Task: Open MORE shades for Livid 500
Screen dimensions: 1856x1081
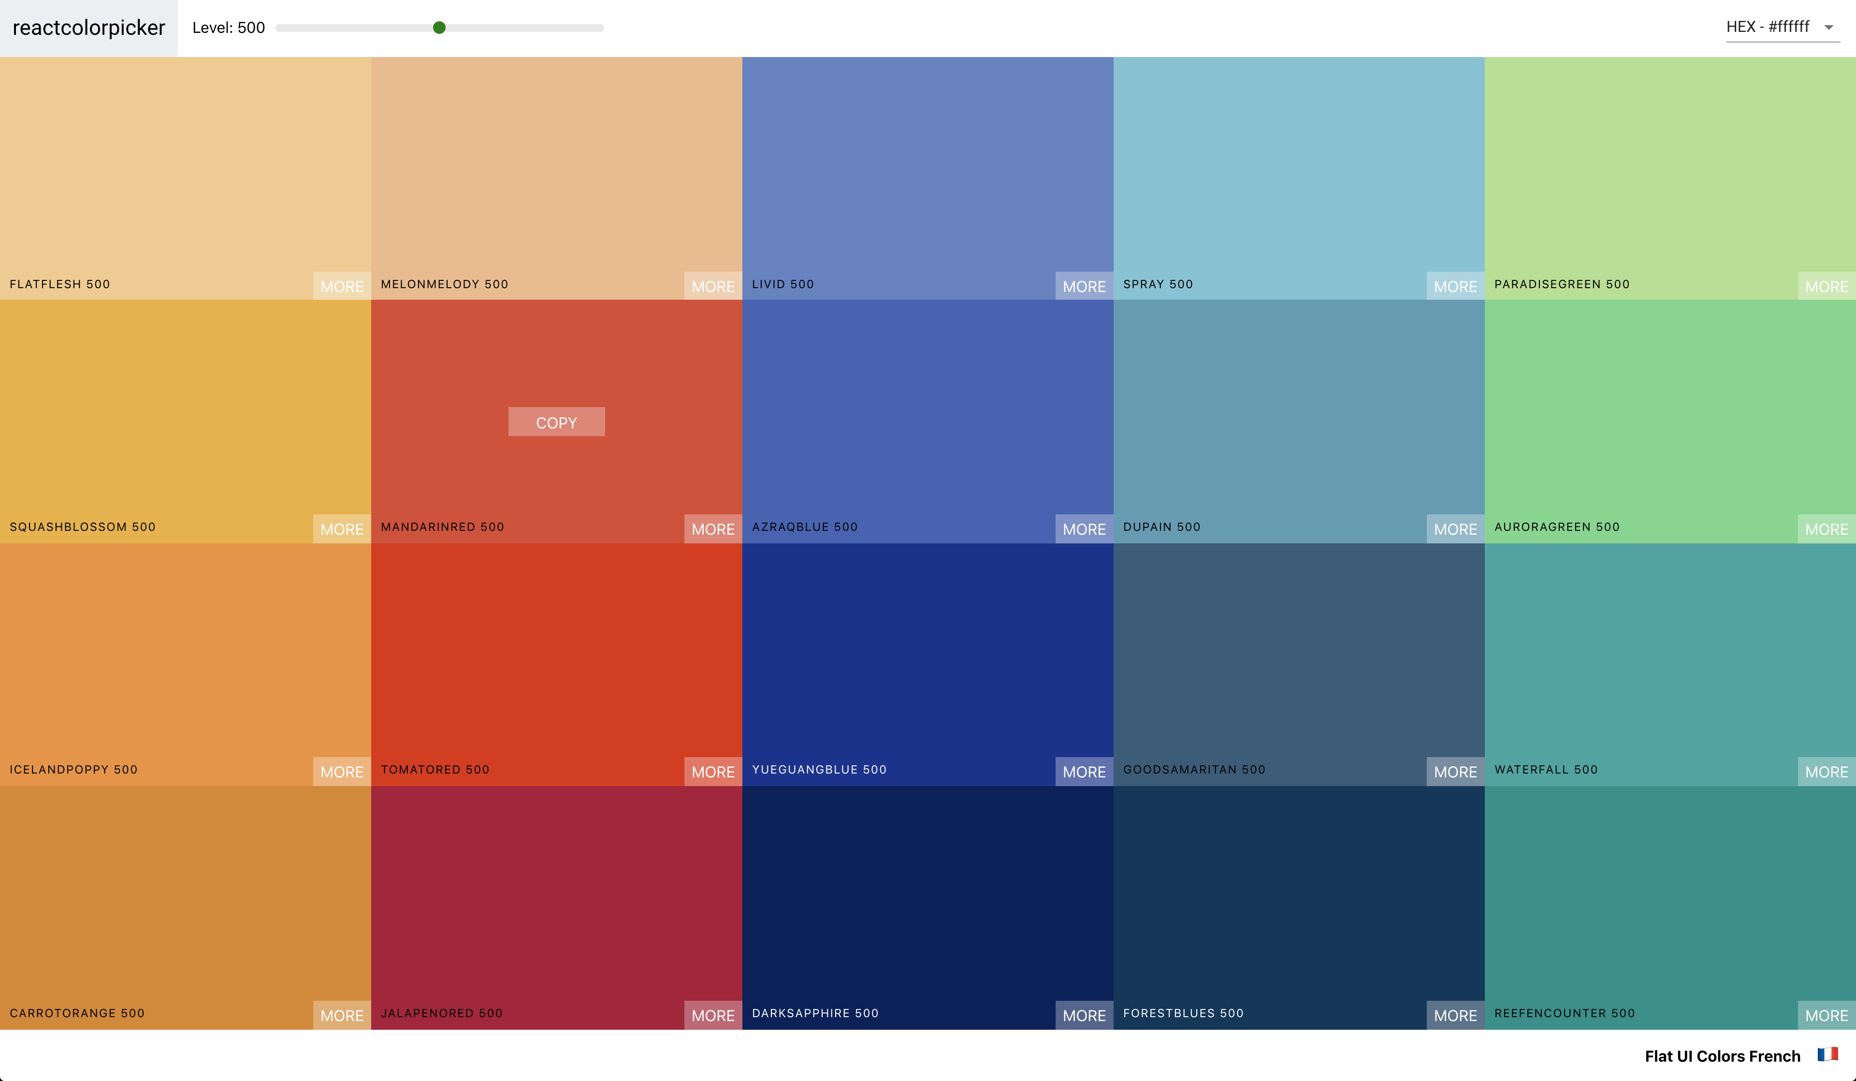Action: [1084, 286]
